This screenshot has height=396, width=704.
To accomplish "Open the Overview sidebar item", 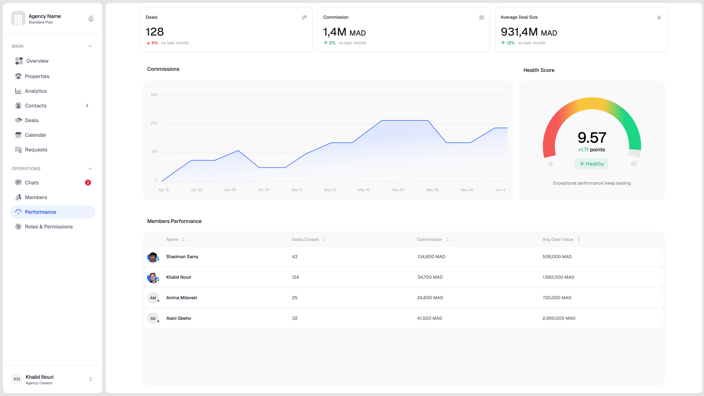I will click(37, 61).
